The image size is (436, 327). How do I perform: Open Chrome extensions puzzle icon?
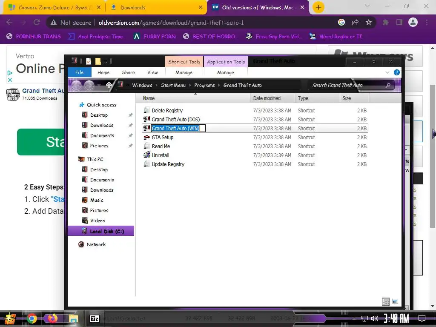(385, 23)
